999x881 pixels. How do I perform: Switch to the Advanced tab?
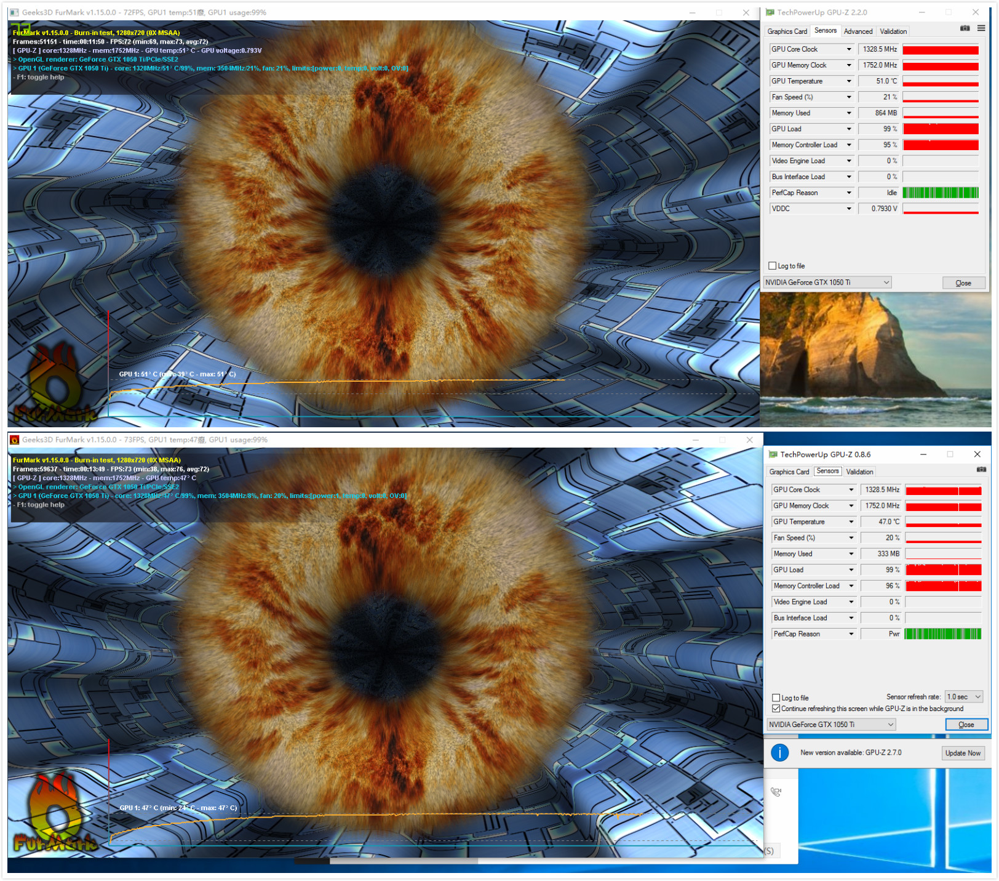pos(858,31)
